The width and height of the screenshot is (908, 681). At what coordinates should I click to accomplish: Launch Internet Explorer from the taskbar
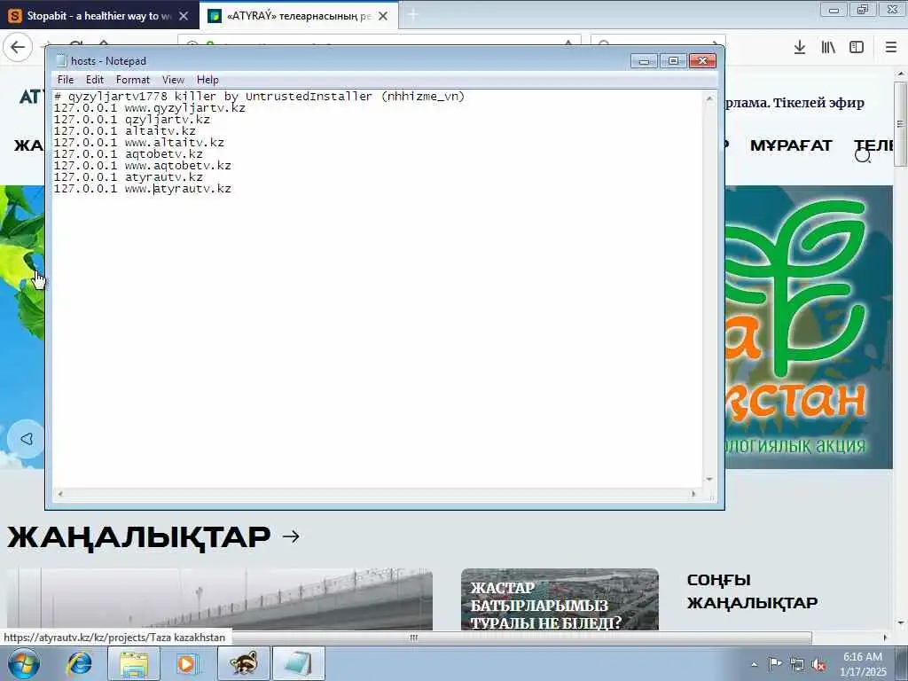pos(79,663)
